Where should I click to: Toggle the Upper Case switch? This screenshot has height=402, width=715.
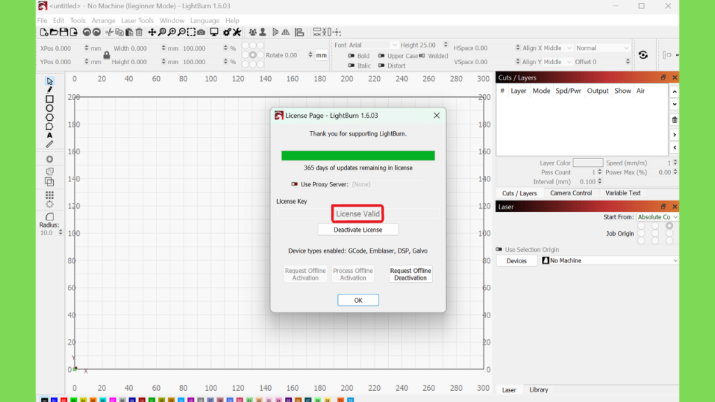click(x=381, y=56)
